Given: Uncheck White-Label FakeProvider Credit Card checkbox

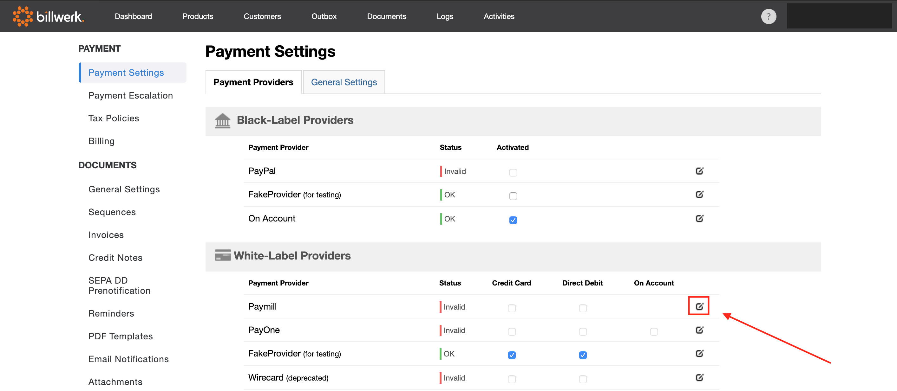Looking at the screenshot, I should tap(512, 355).
